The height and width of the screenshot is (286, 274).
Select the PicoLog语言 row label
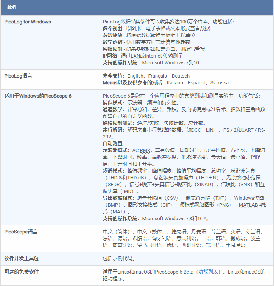point(18,76)
